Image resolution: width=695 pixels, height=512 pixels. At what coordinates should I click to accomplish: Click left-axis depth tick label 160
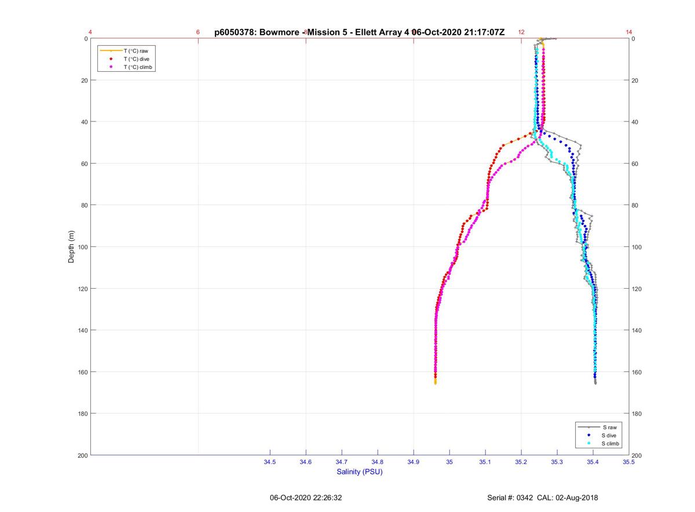82,372
